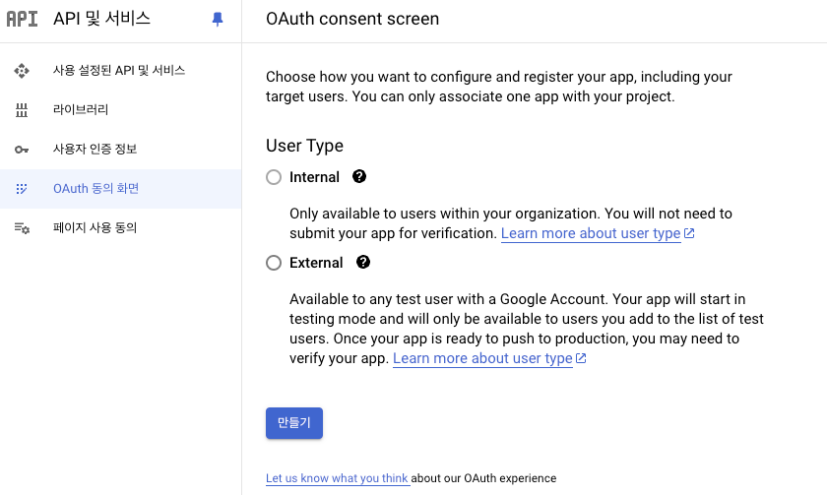Open help icon next to External
This screenshot has height=495, width=827.
[x=363, y=262]
